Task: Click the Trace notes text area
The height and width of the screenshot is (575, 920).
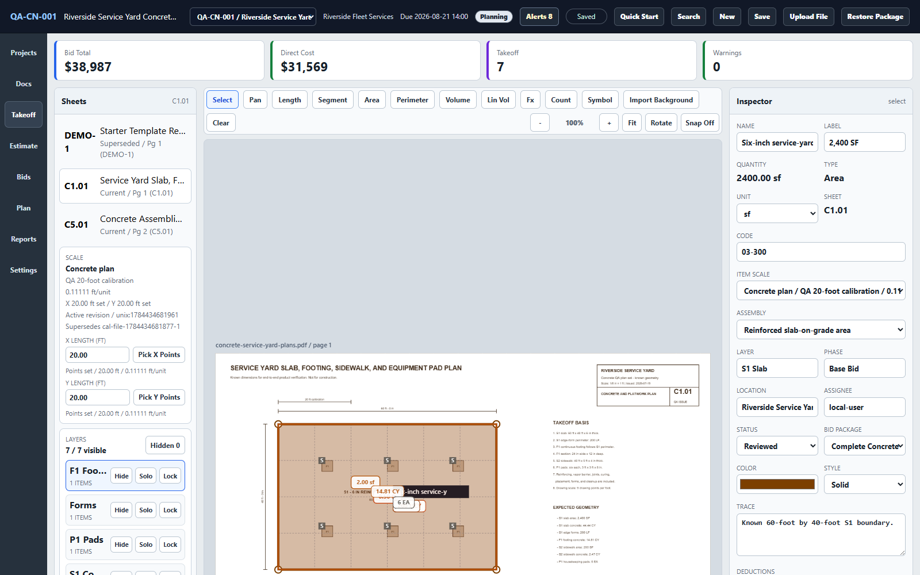Action: coord(821,535)
